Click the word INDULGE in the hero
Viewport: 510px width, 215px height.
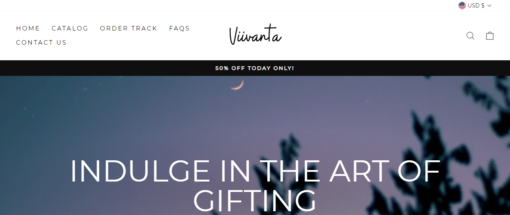coord(140,171)
